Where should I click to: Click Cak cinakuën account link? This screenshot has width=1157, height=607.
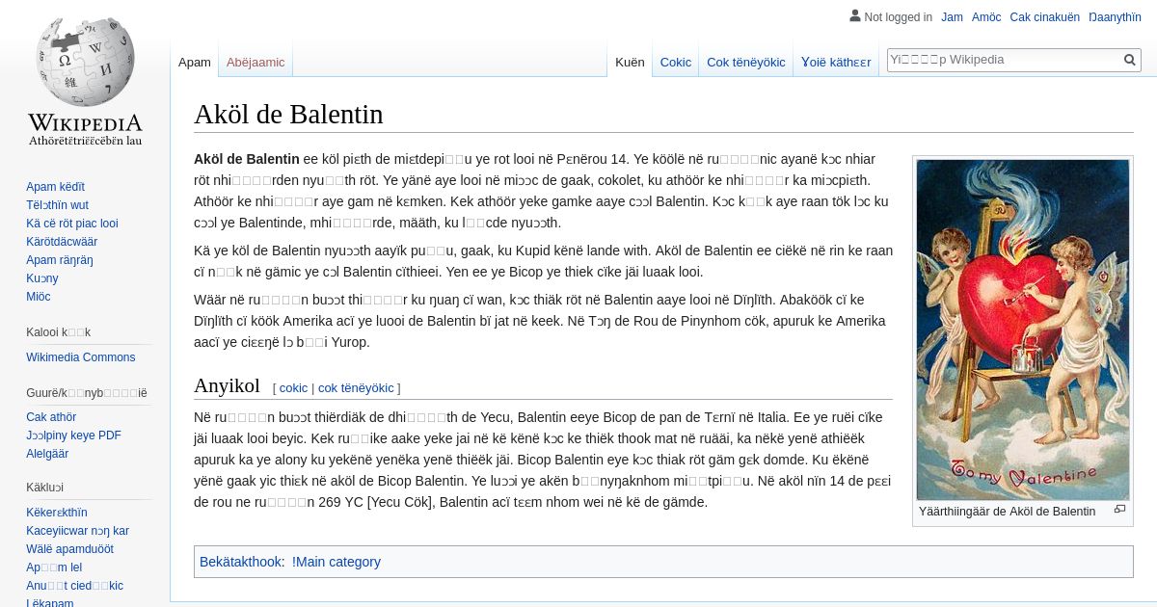point(1044,17)
